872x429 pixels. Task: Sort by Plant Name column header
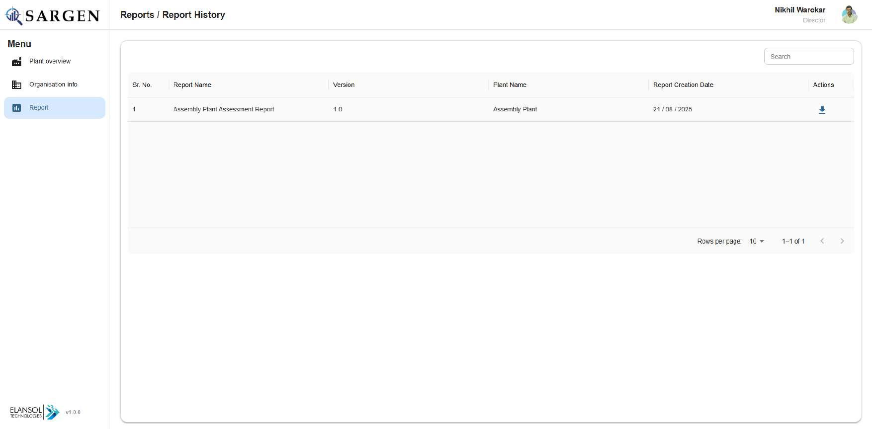510,85
